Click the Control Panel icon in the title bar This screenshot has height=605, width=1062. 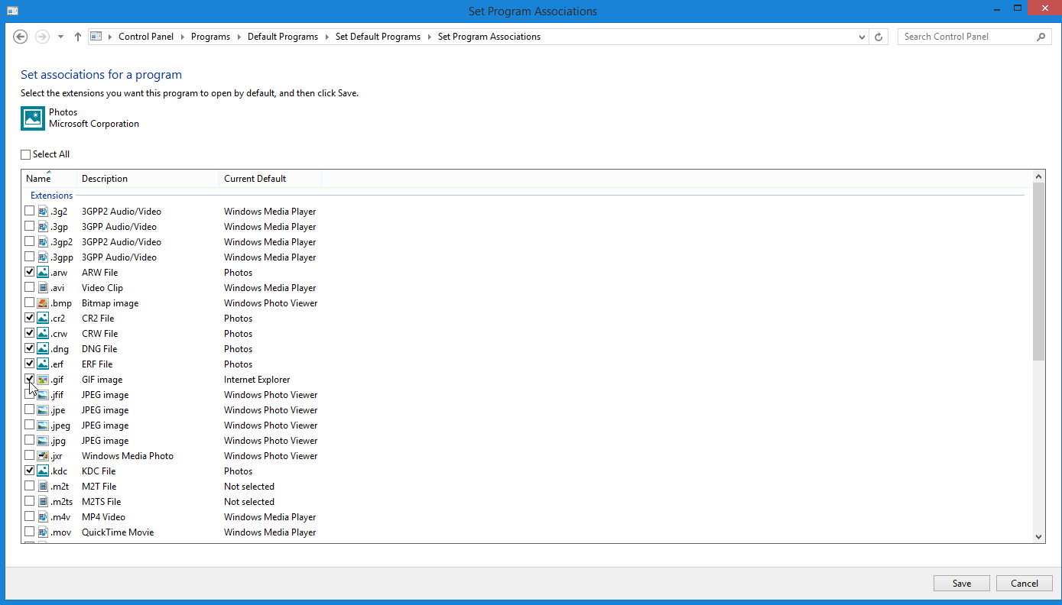click(x=12, y=11)
